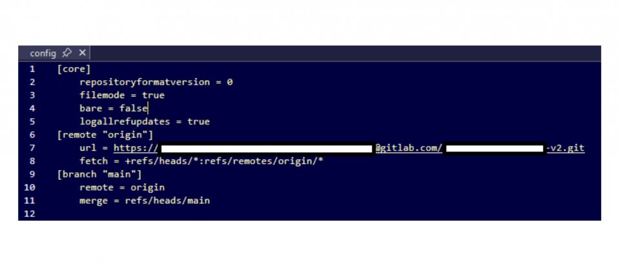The height and width of the screenshot is (271, 620).
Task: Click the [branch "main"] section header
Action: point(99,174)
